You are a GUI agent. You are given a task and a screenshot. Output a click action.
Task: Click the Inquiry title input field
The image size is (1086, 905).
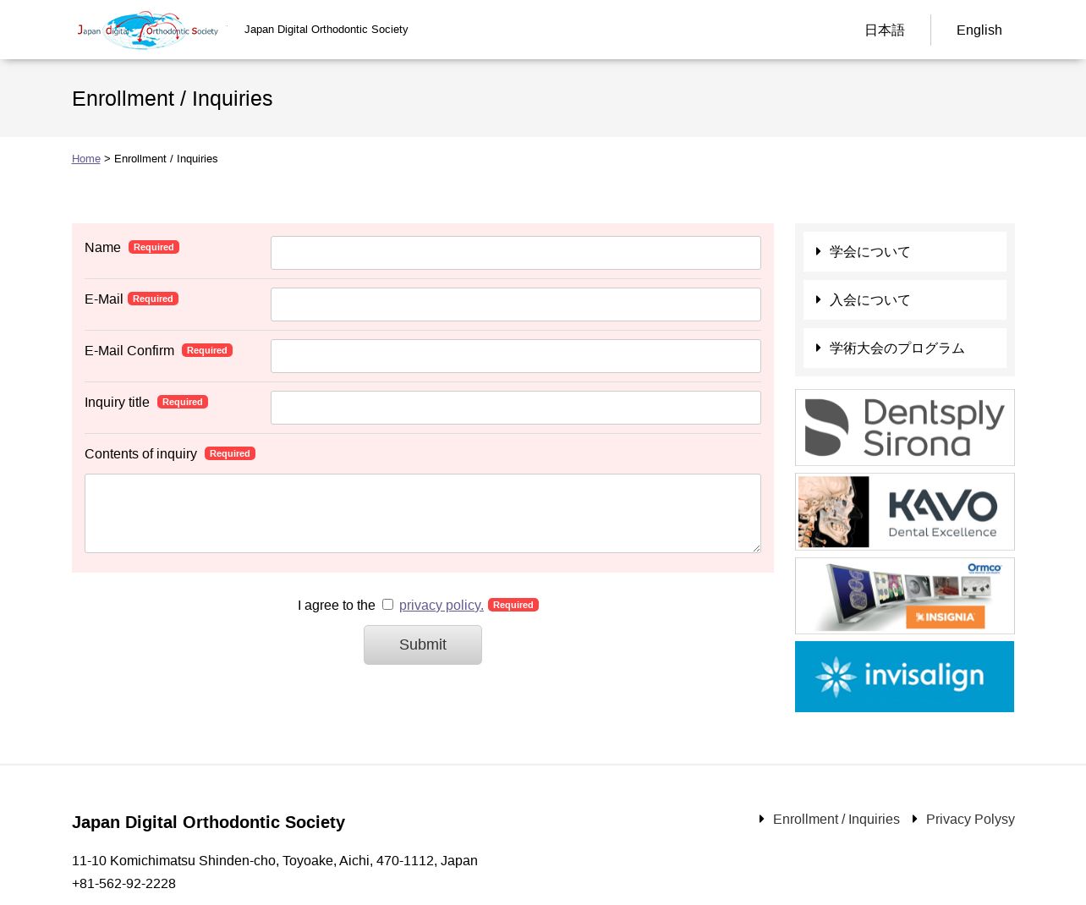pos(516,408)
